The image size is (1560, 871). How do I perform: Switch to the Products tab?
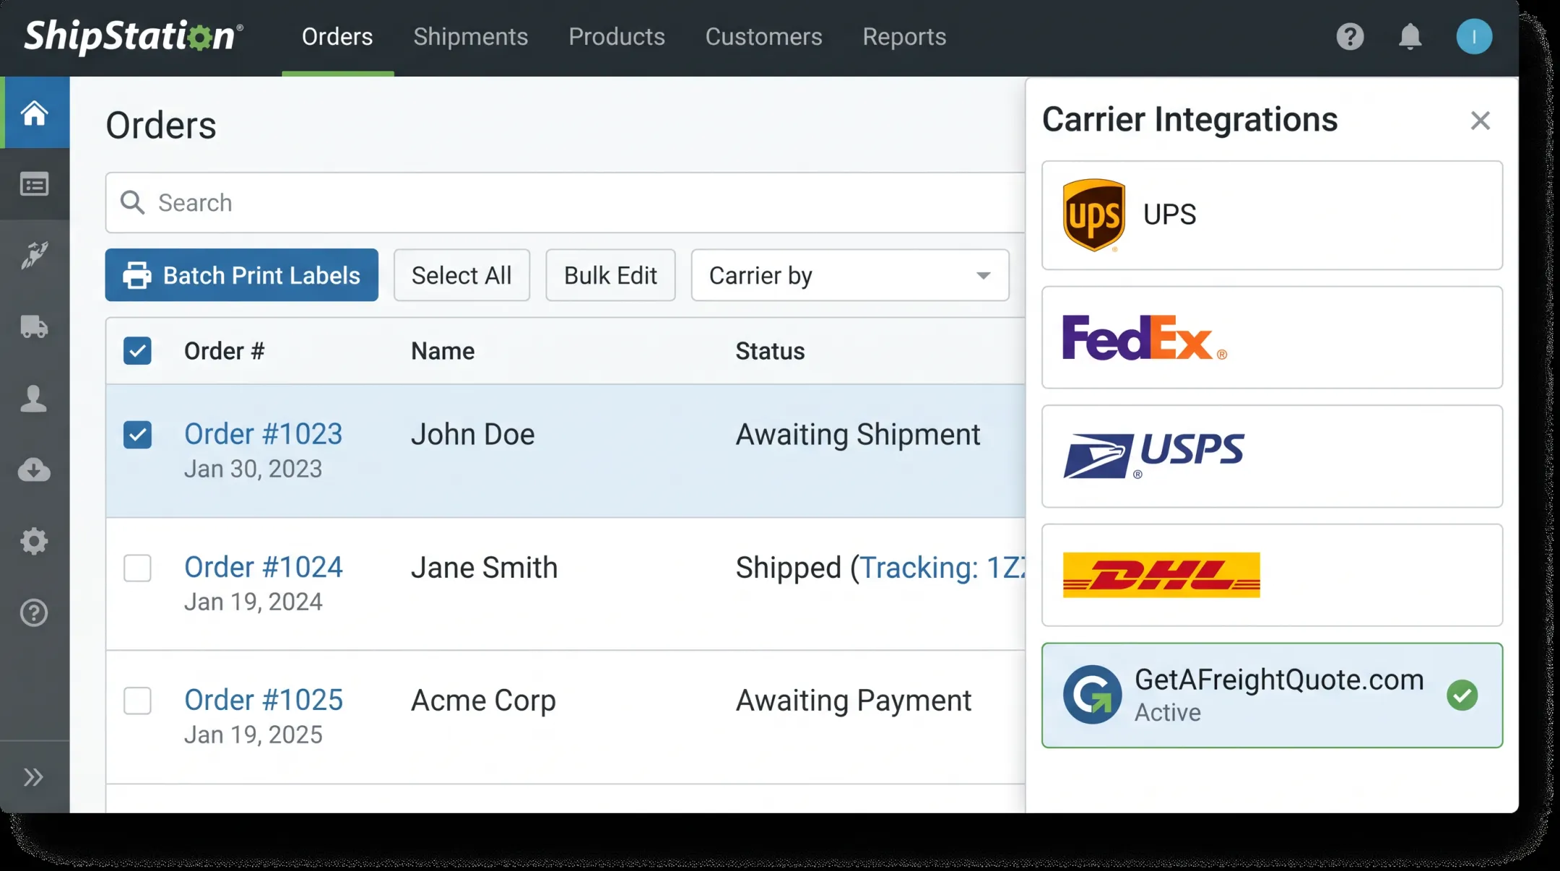click(617, 36)
